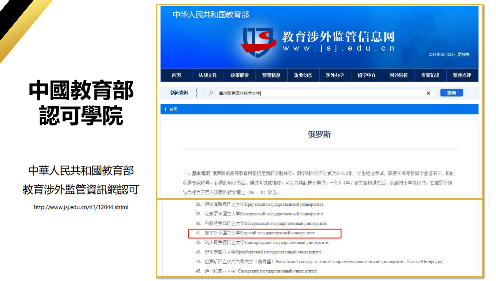
Task: Open the 重要动态 menu item
Action: point(303,75)
